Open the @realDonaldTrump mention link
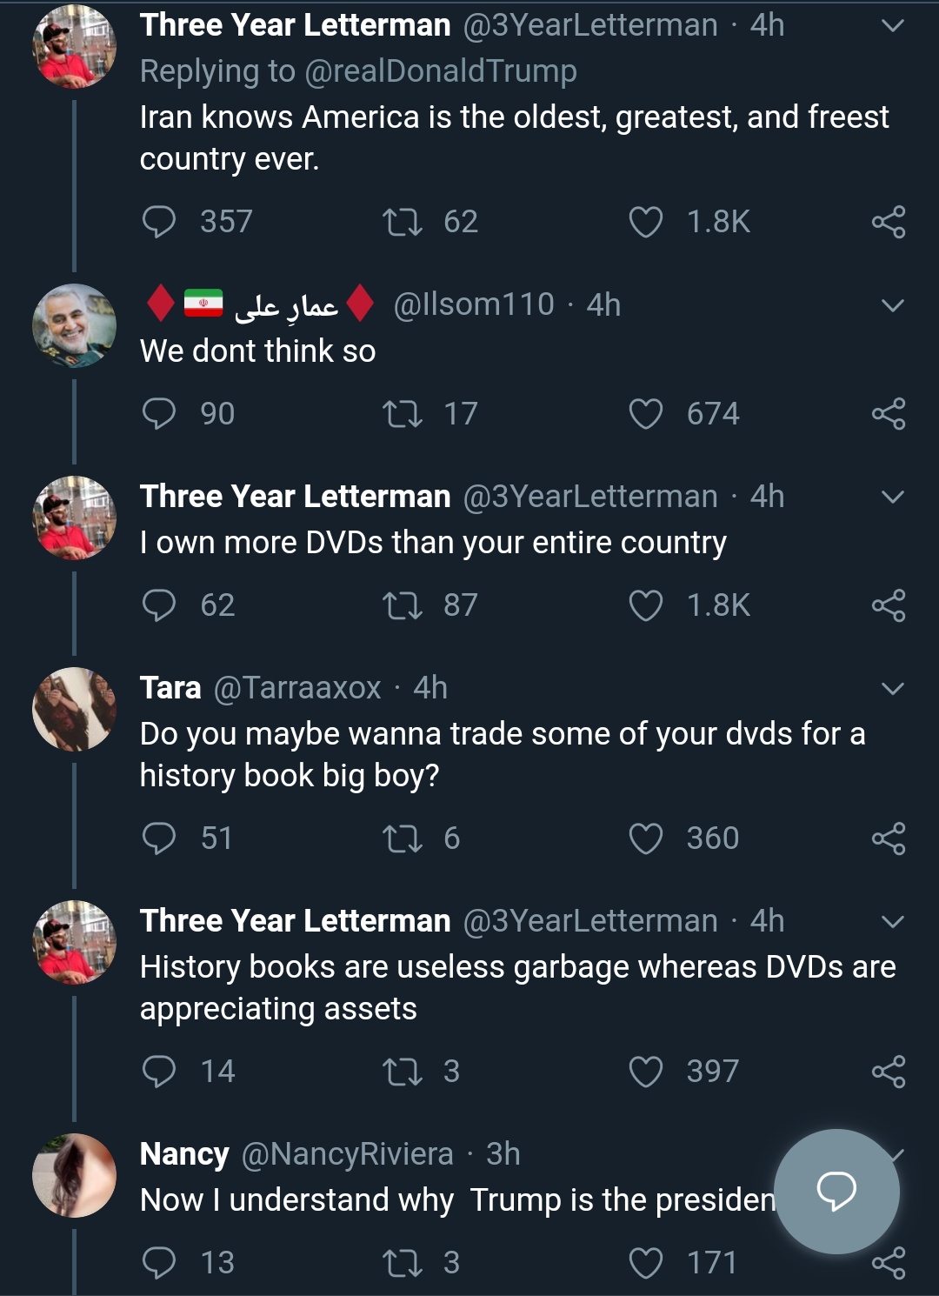Image resolution: width=939 pixels, height=1296 pixels. pyautogui.click(x=441, y=71)
